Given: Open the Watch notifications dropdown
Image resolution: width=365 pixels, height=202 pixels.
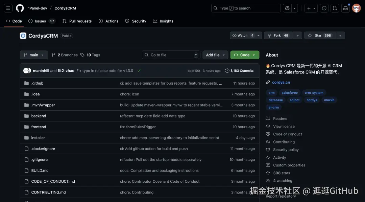Looking at the screenshot, I should coord(246,36).
